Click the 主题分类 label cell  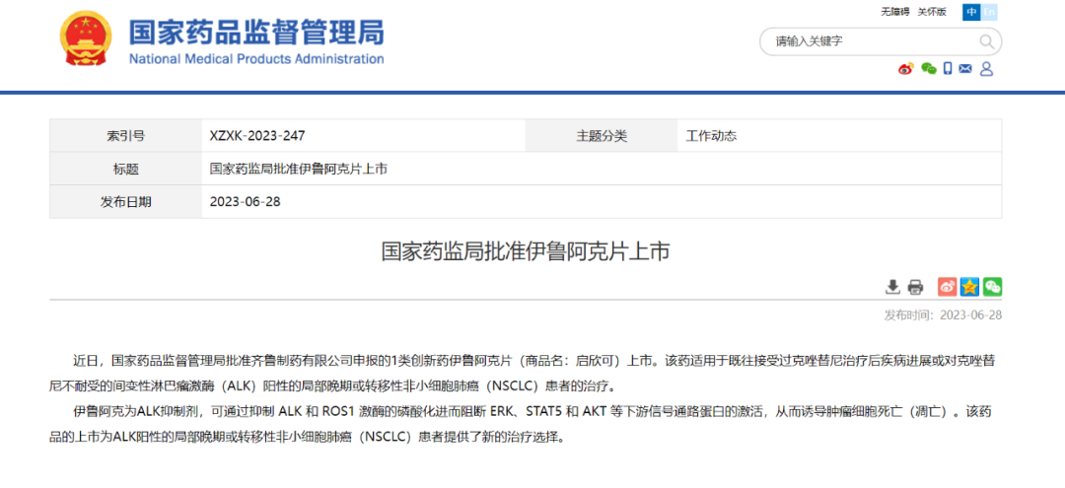tap(602, 136)
